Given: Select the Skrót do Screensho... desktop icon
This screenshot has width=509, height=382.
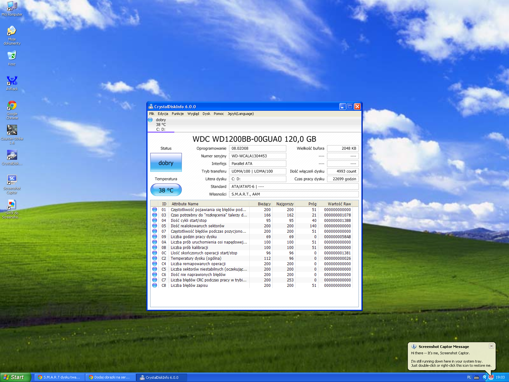Looking at the screenshot, I should tap(12, 209).
